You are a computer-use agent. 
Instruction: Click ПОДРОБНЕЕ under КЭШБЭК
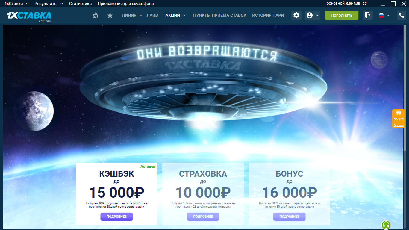click(116, 217)
